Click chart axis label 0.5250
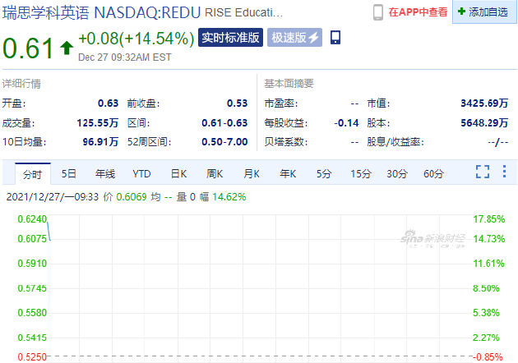This screenshot has width=518, height=363. click(x=32, y=356)
